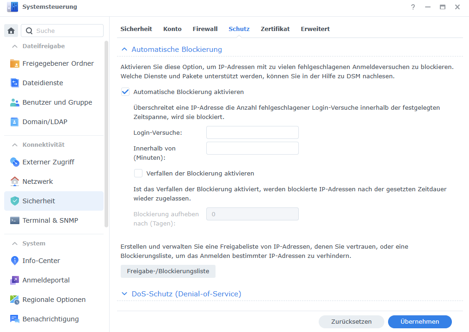
Task: Click the home icon in the sidebar
Action: pos(11,31)
